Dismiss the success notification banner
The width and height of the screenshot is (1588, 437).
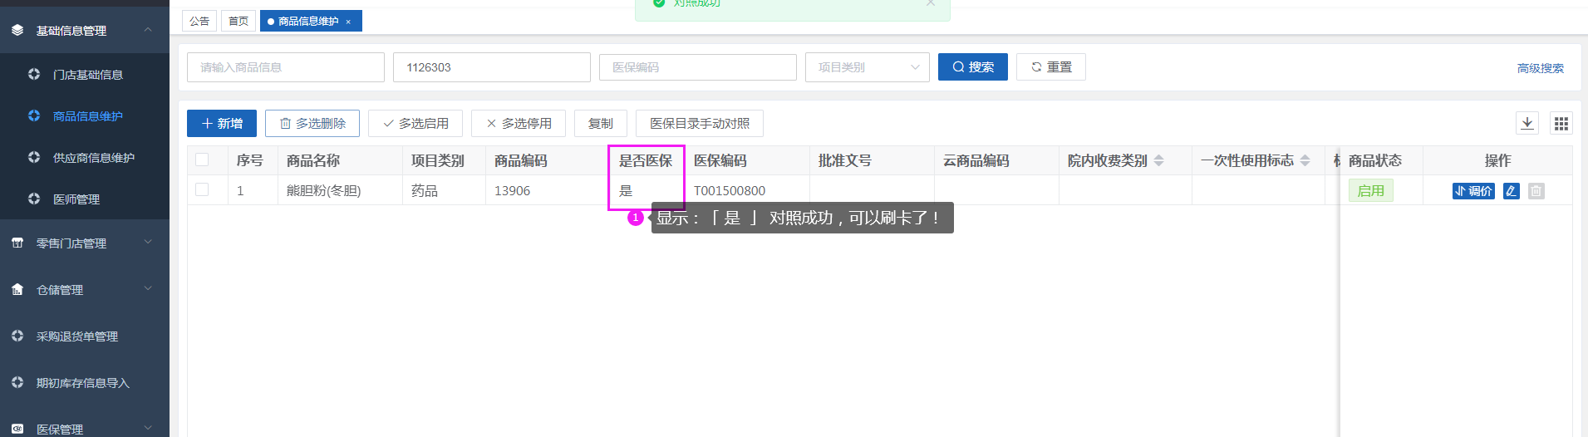[931, 3]
